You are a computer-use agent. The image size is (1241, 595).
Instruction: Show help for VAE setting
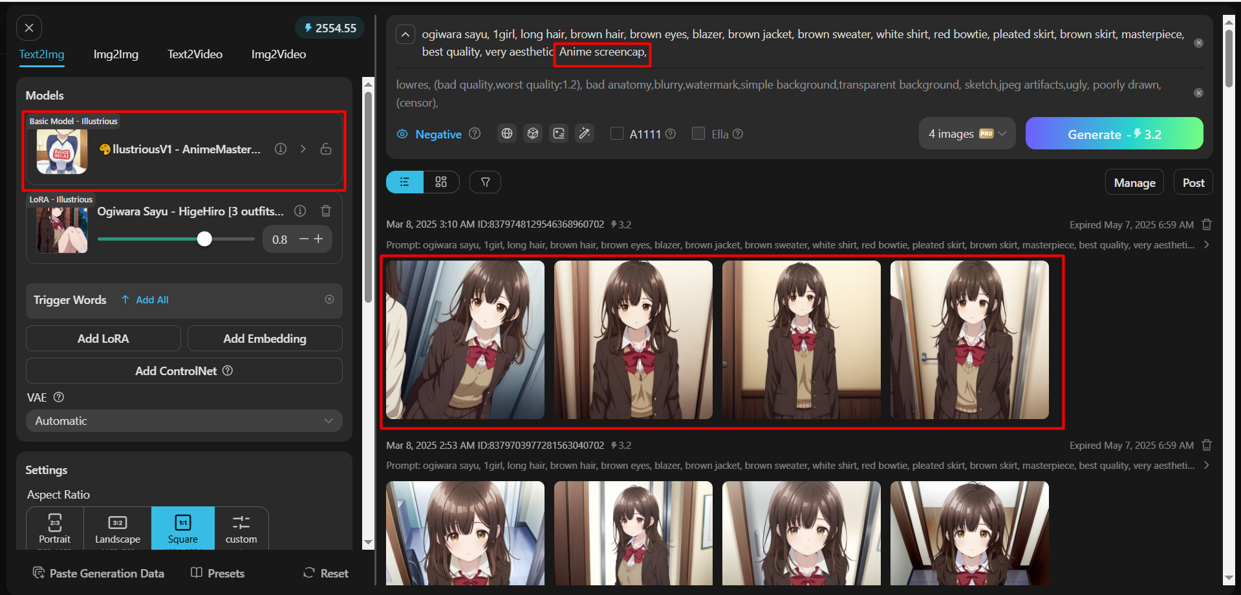[x=59, y=397]
